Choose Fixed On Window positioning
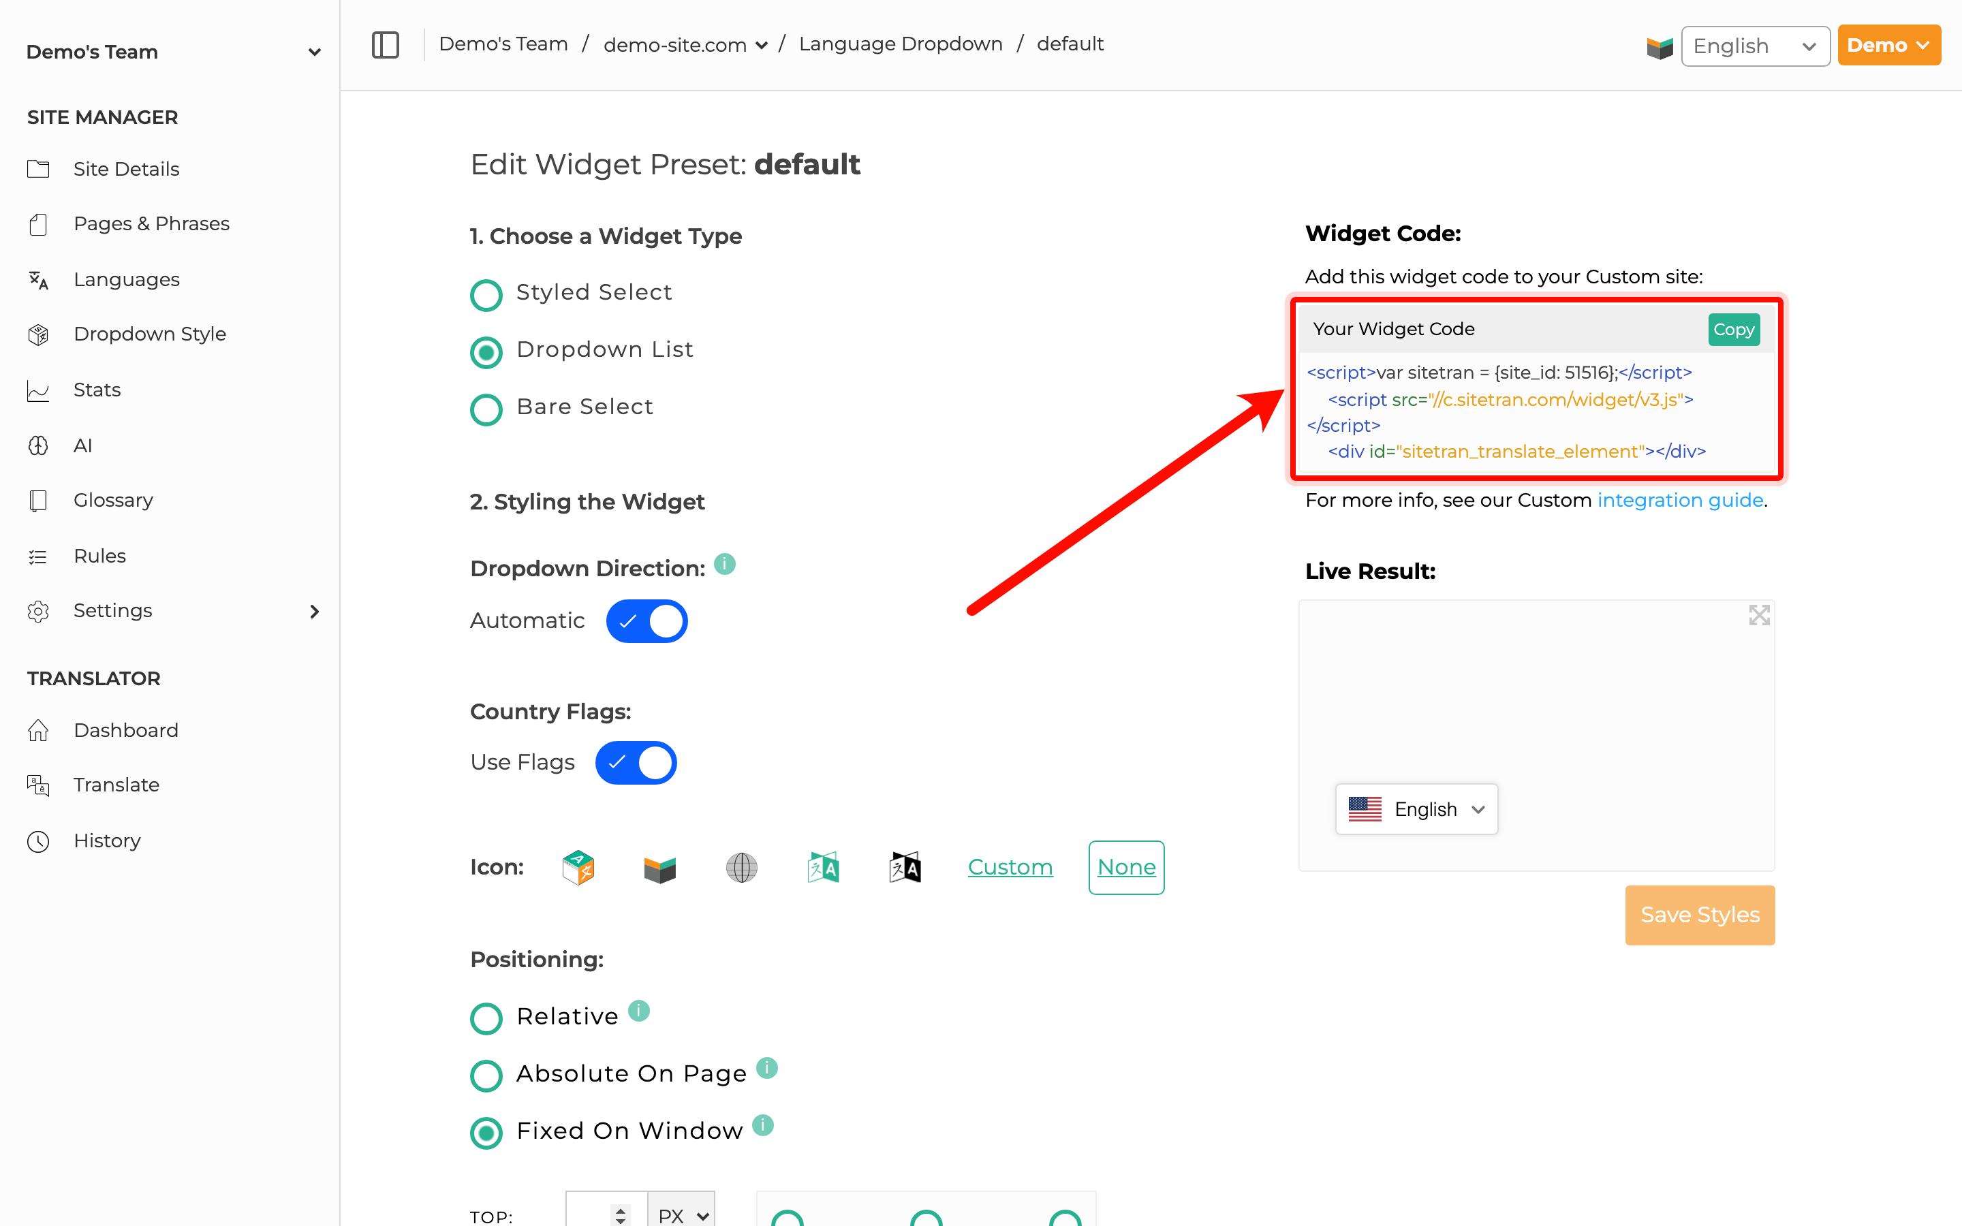Image resolution: width=1962 pixels, height=1226 pixels. (486, 1133)
